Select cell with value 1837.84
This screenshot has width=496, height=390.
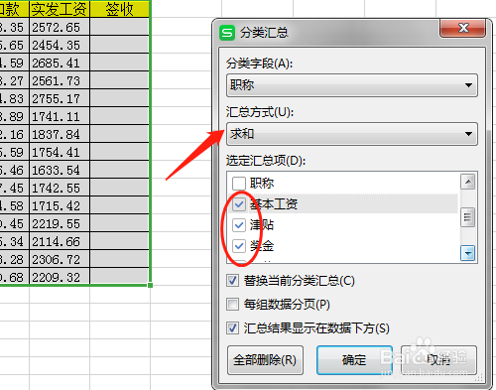pyautogui.click(x=60, y=134)
